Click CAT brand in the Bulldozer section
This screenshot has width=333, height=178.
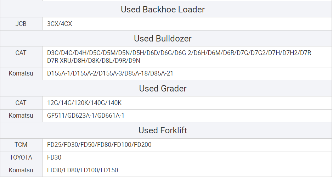[21, 53]
